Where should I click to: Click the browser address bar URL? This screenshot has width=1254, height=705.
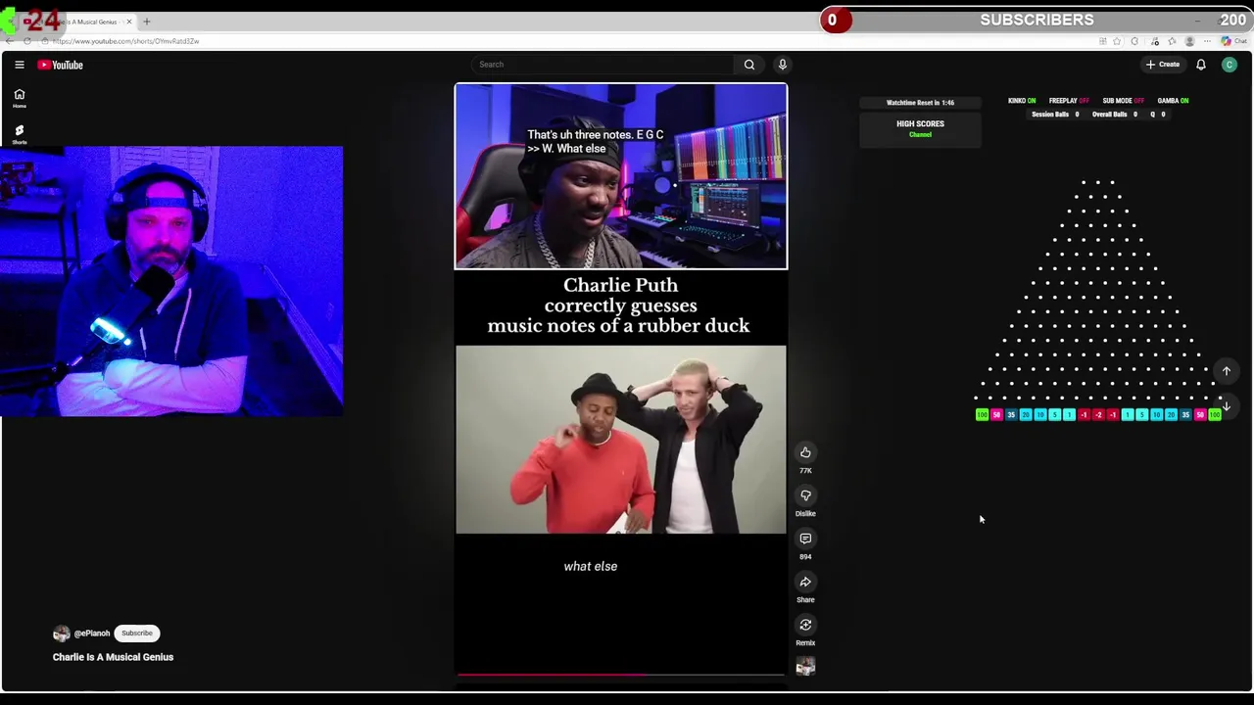[x=125, y=41]
